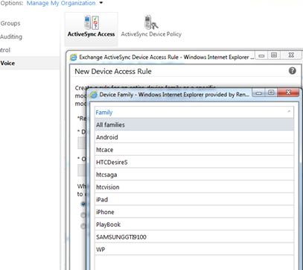
Task: Close the Device Family window
Action: (288, 92)
